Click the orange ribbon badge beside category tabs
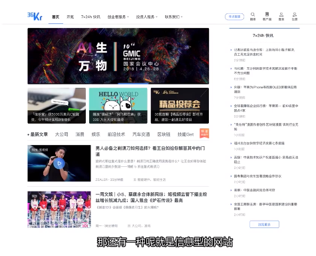Image resolution: width=316 pixels, height=256 pixels. (204, 133)
